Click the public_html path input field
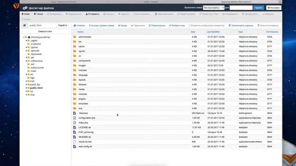The width and height of the screenshot is (296, 166). tap(42, 25)
